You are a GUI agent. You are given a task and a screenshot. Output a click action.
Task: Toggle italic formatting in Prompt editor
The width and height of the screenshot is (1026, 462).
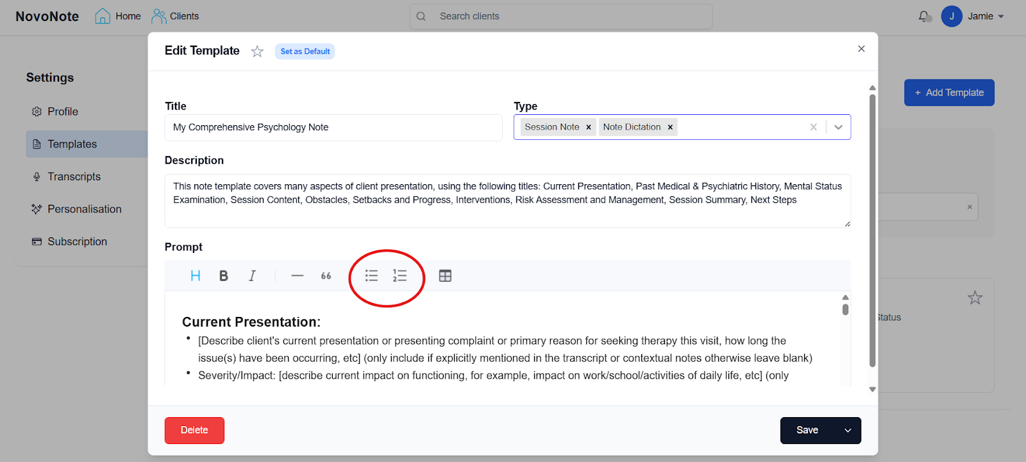252,276
